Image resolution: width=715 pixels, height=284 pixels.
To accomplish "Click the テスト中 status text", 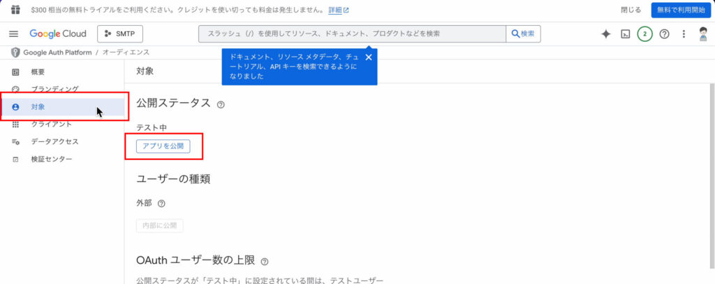I will [x=152, y=128].
